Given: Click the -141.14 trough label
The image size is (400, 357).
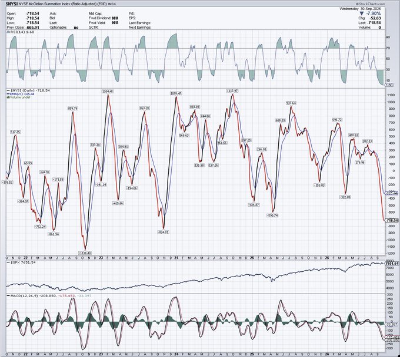Looking at the screenshot, I should [101, 184].
